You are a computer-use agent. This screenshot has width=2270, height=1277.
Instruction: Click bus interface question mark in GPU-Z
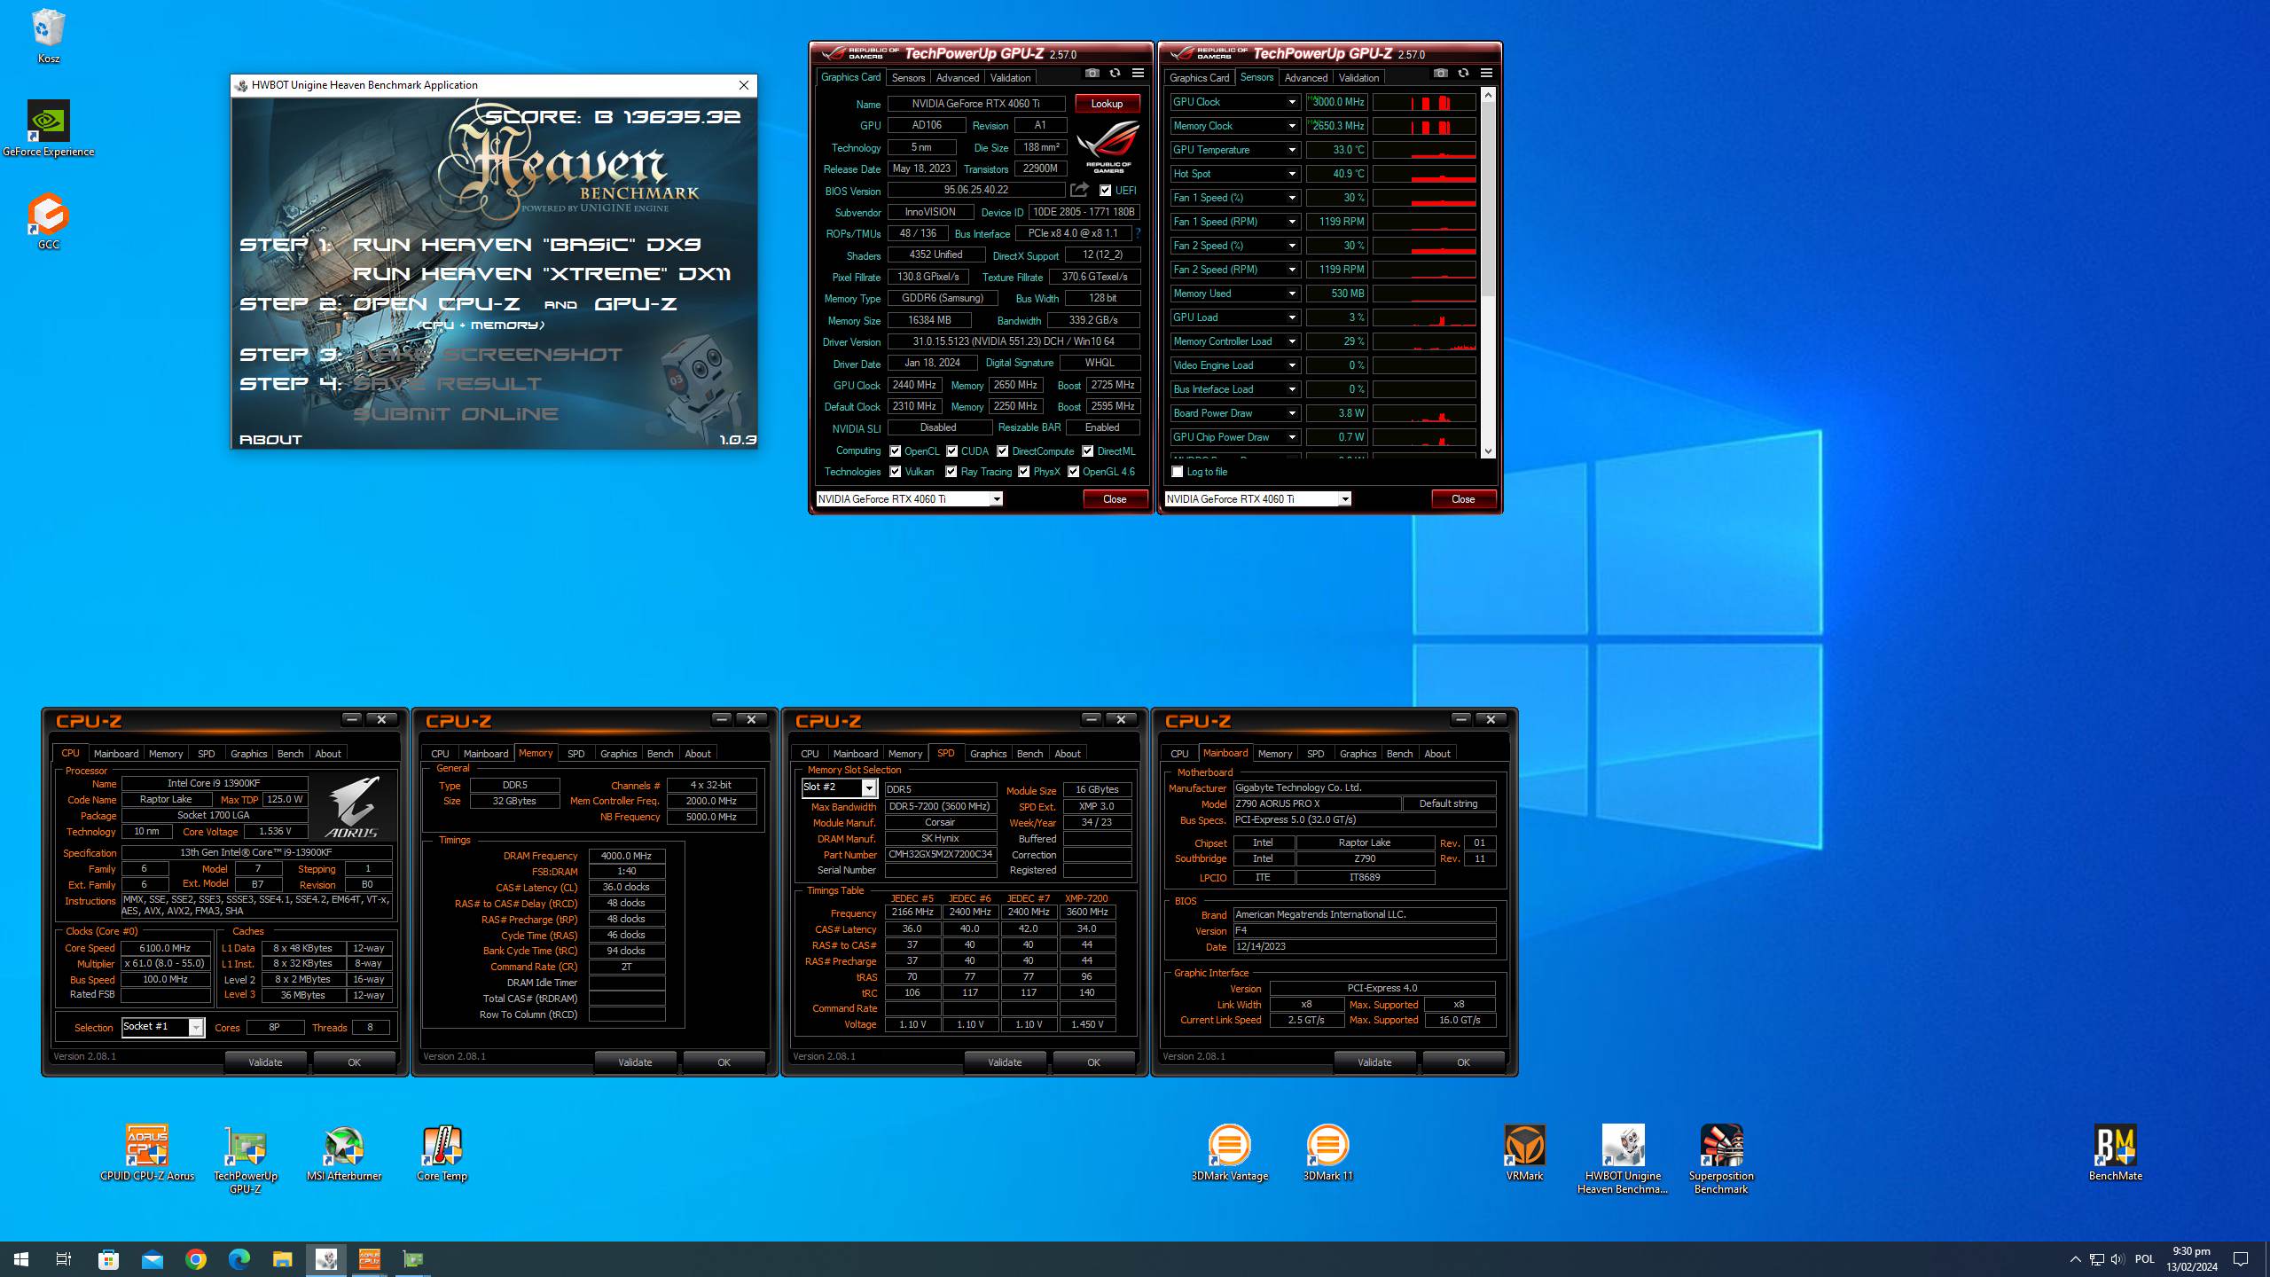click(1138, 233)
